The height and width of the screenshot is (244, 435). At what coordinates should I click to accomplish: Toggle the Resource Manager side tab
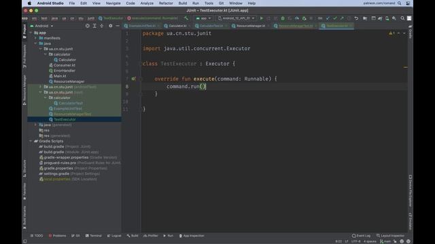(24, 89)
